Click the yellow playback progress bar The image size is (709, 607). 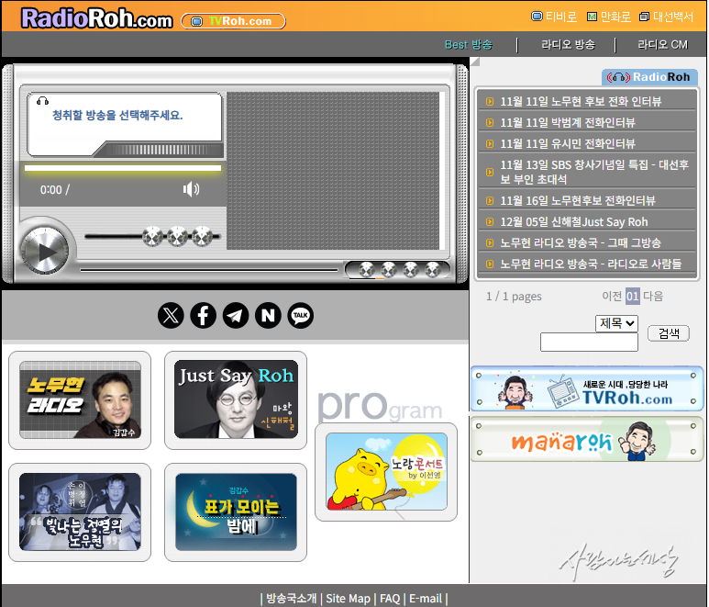coord(122,169)
